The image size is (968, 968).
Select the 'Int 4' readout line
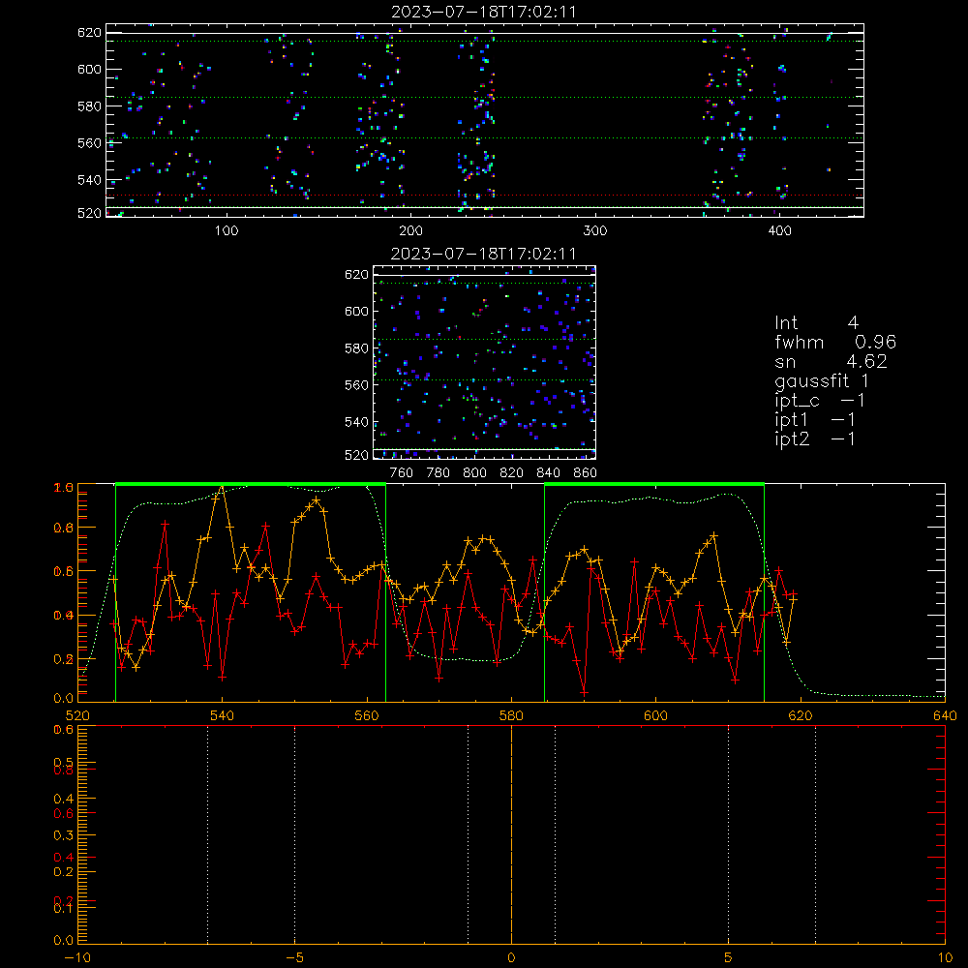point(816,323)
